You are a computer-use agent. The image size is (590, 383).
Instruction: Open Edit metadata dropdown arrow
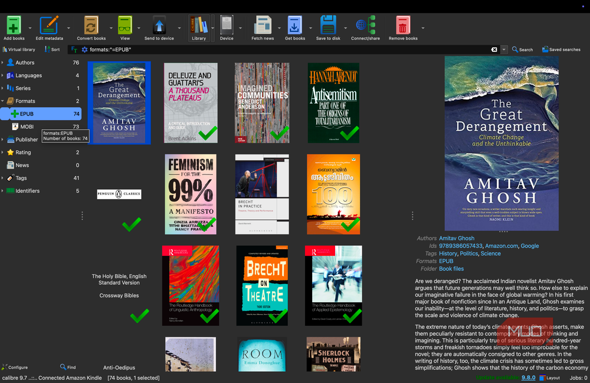pyautogui.click(x=68, y=28)
